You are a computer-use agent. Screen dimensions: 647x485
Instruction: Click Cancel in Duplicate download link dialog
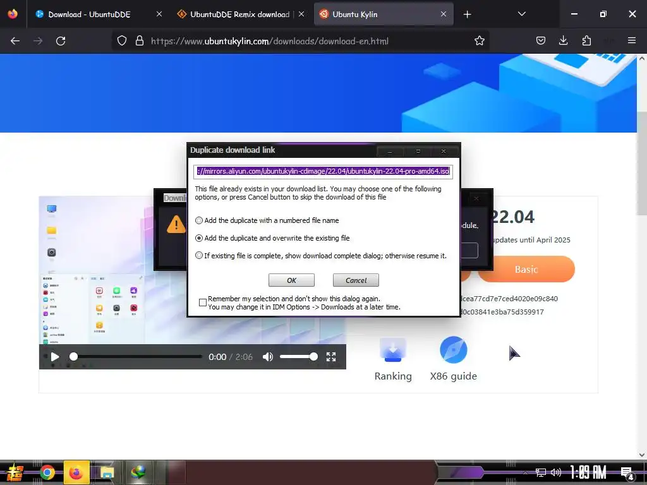point(356,280)
